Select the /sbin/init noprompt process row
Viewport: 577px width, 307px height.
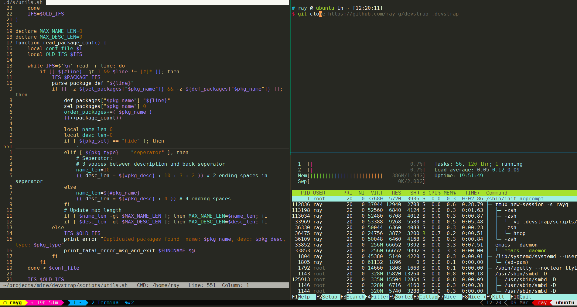(434, 199)
